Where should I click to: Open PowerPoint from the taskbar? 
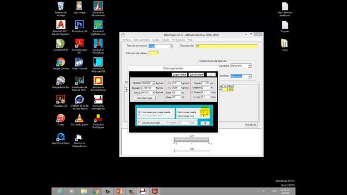(119, 191)
